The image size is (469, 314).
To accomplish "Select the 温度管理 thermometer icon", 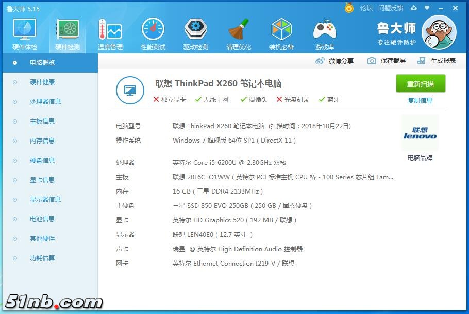I will point(110,31).
